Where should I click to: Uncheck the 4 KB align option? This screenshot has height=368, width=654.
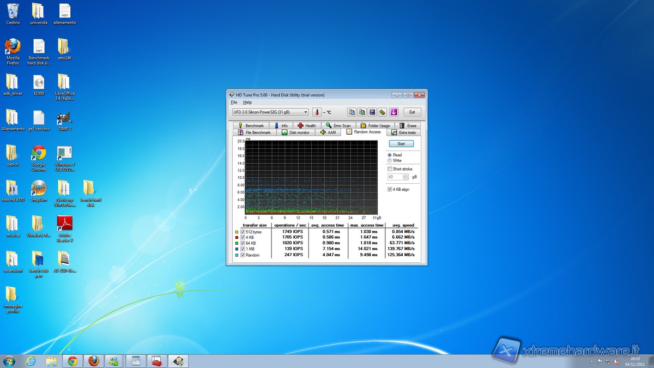pyautogui.click(x=390, y=189)
